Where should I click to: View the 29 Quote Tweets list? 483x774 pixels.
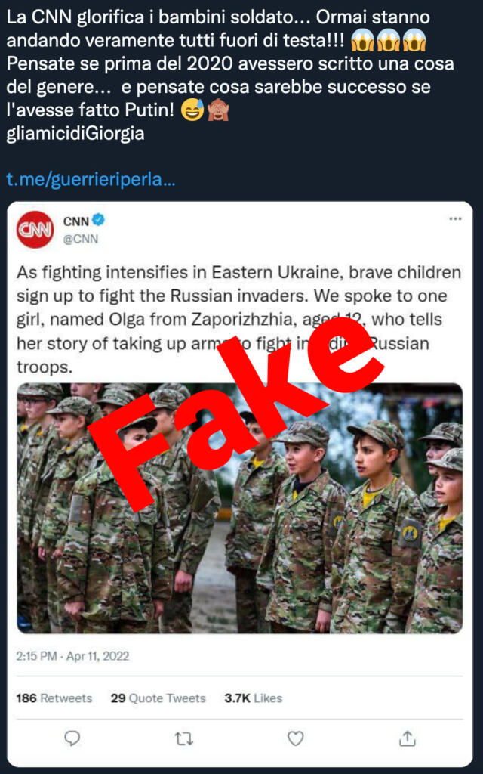point(158,698)
